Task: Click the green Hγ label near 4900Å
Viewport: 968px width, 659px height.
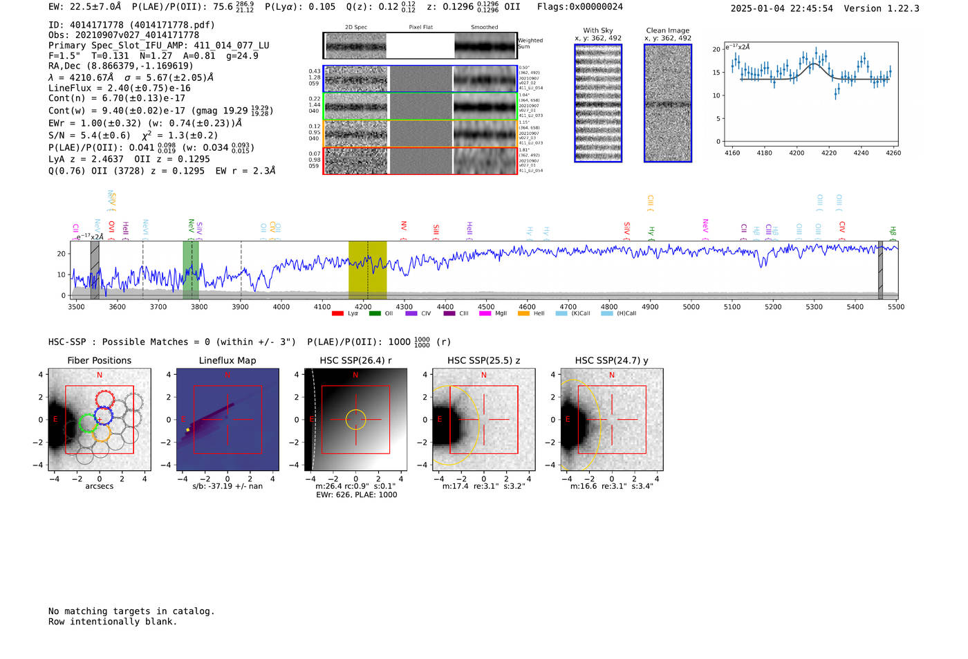Action: click(651, 232)
